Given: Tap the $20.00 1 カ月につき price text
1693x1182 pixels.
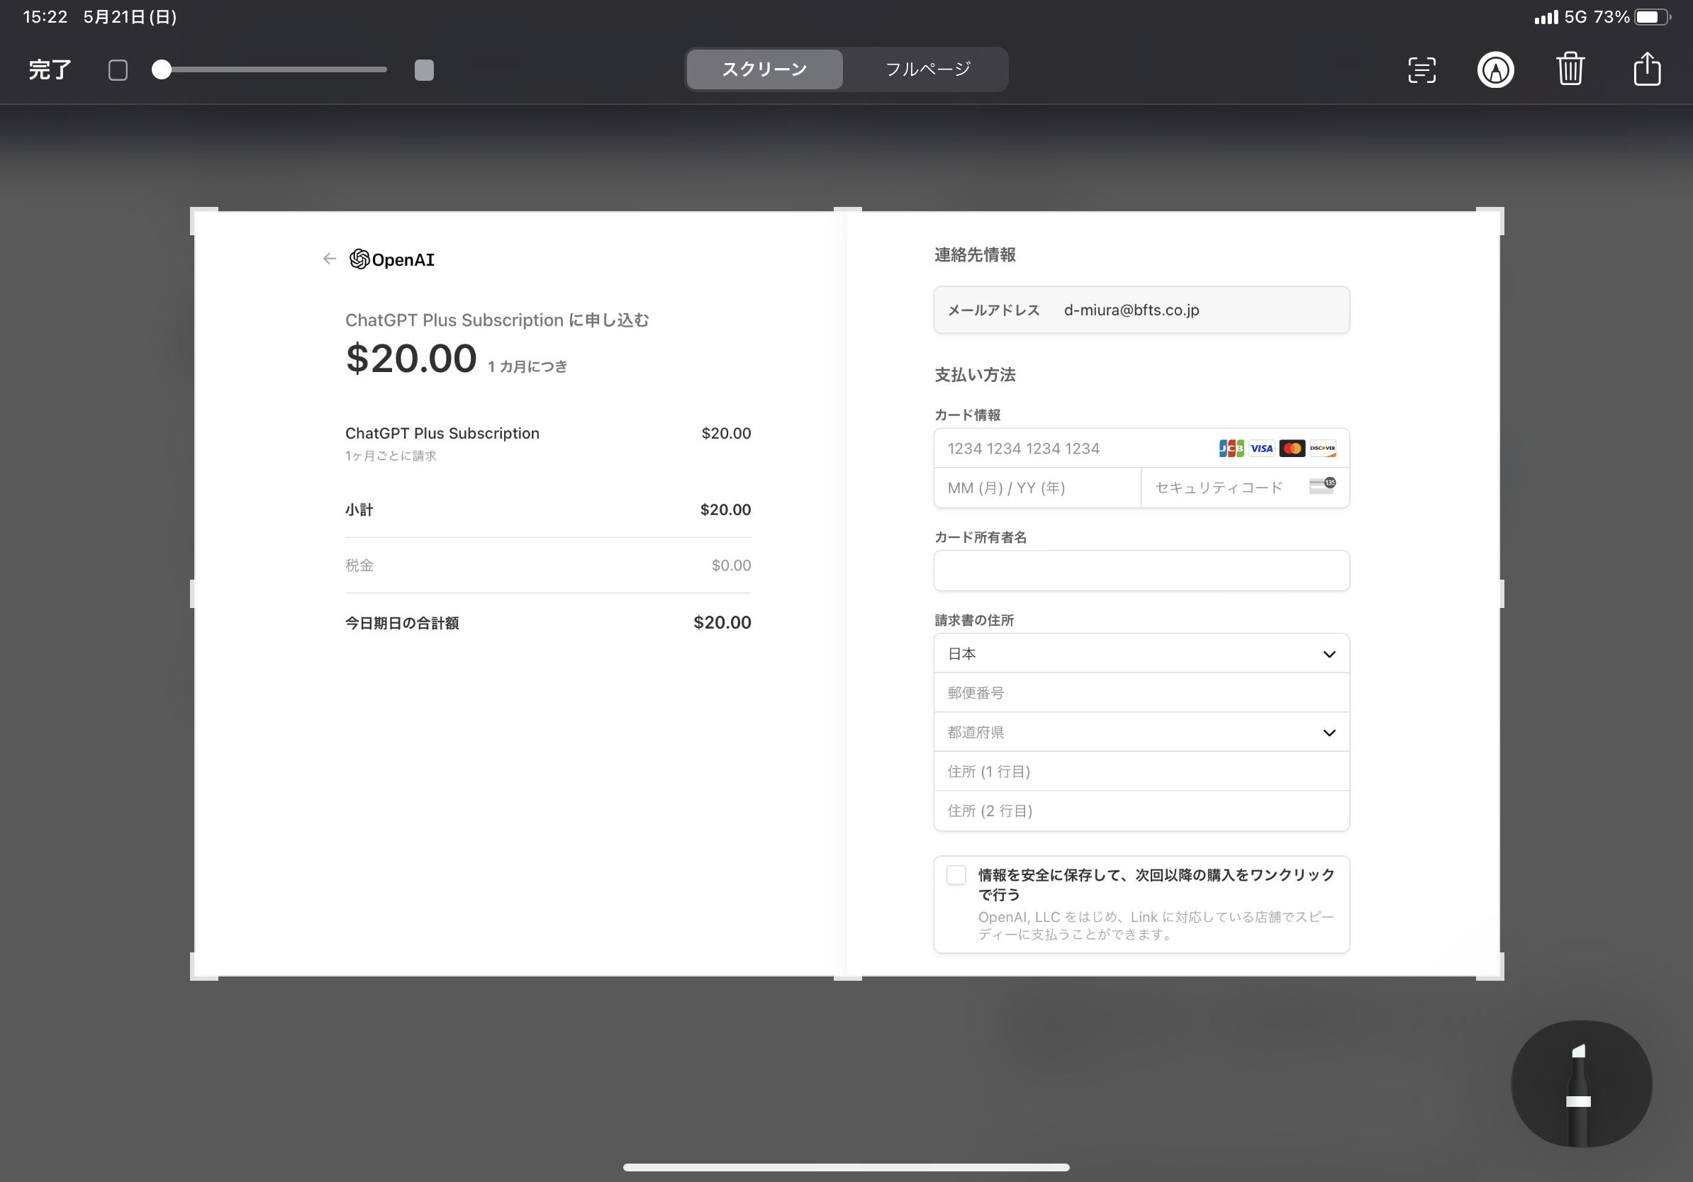Looking at the screenshot, I should pyautogui.click(x=457, y=359).
